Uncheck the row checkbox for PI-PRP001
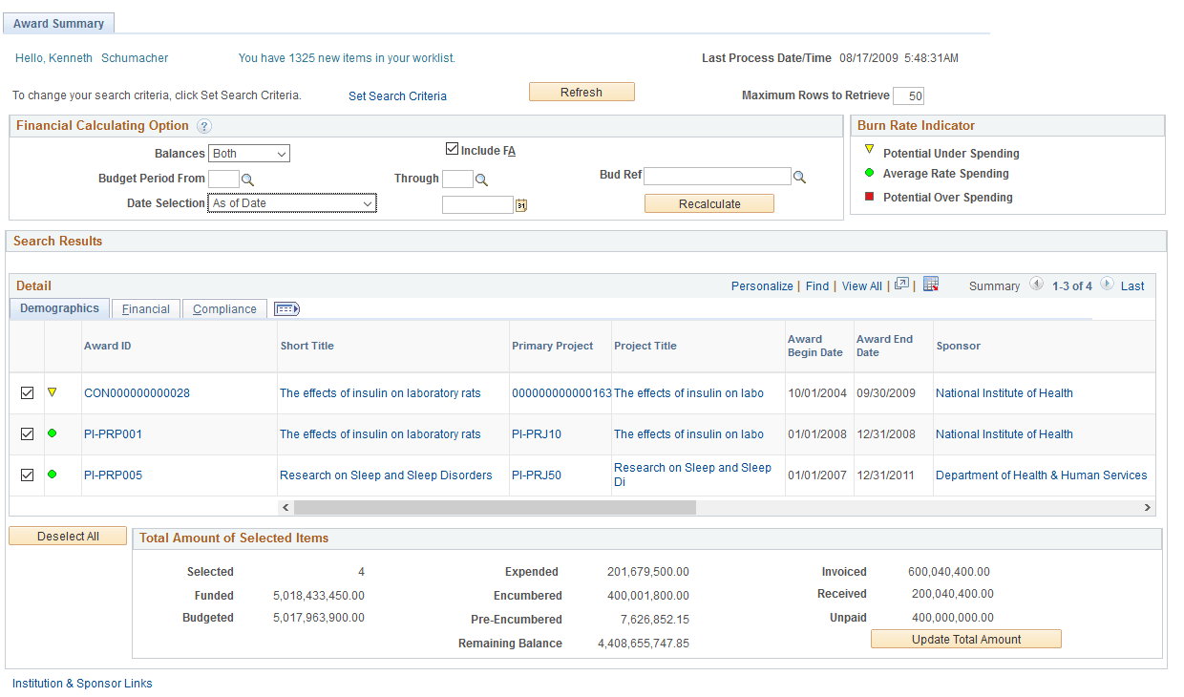The height and width of the screenshot is (697, 1184). 27,433
